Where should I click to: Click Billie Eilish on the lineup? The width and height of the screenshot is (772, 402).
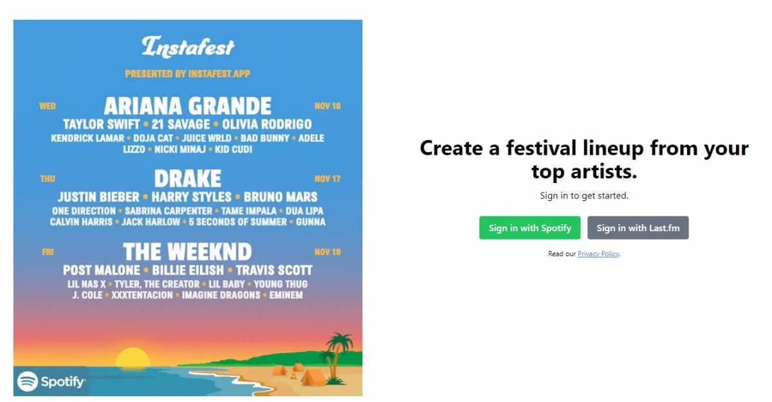(x=187, y=270)
